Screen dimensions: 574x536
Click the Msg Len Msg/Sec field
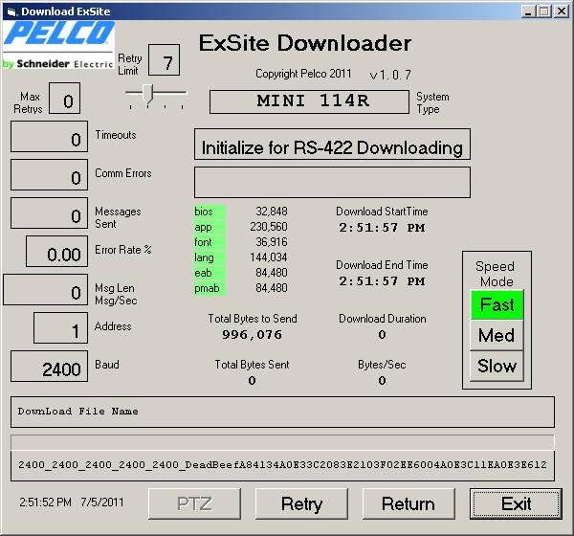click(45, 289)
